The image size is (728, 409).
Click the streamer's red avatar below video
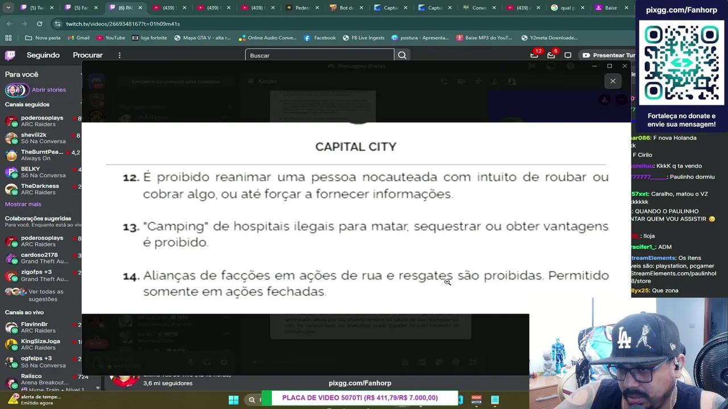pos(125,380)
